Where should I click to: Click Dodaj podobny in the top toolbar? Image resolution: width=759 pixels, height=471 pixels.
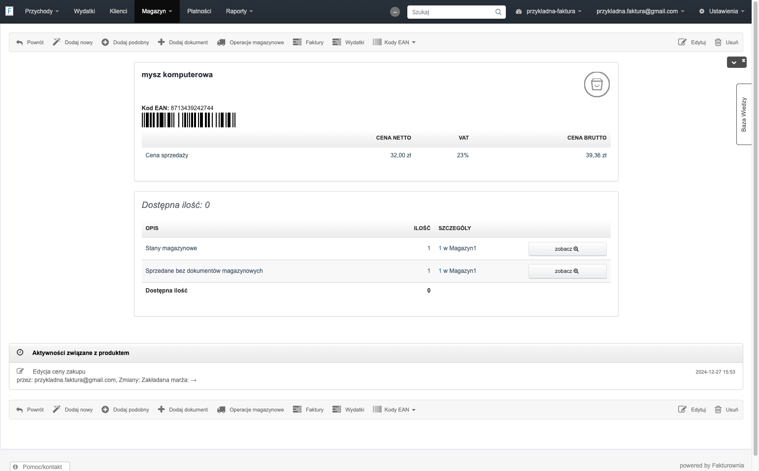pyautogui.click(x=125, y=42)
